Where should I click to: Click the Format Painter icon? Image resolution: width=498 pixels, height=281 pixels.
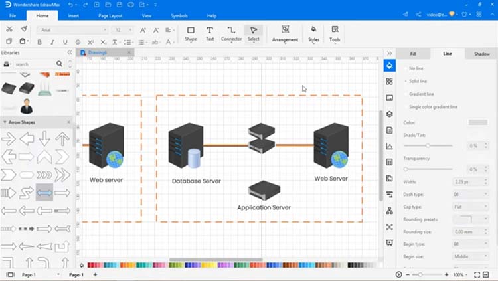(x=24, y=29)
